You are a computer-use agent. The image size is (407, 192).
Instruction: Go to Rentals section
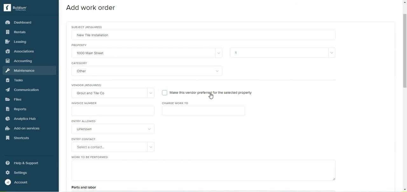pyautogui.click(x=29, y=32)
